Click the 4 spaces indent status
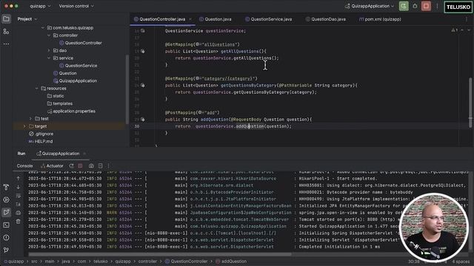The image size is (474, 266). (461, 262)
